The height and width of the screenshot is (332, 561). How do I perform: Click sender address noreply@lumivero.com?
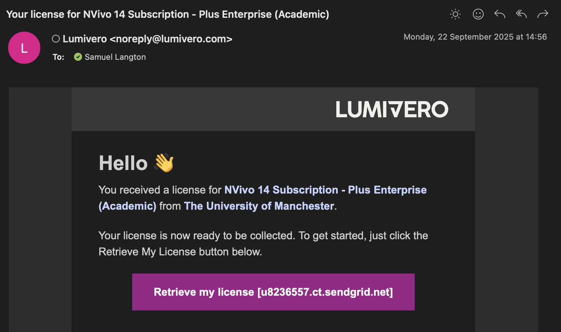pyautogui.click(x=171, y=39)
